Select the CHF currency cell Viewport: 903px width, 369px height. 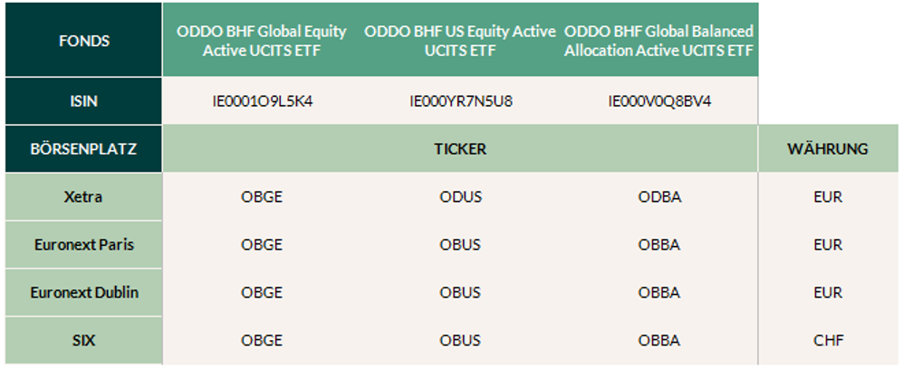click(x=828, y=341)
